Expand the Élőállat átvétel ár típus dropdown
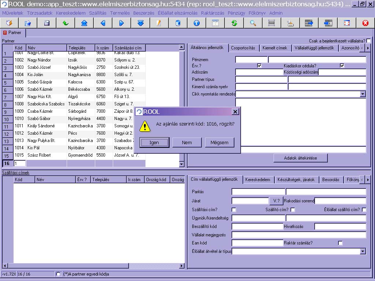The height and width of the screenshot is (281, 375). [x=363, y=251]
